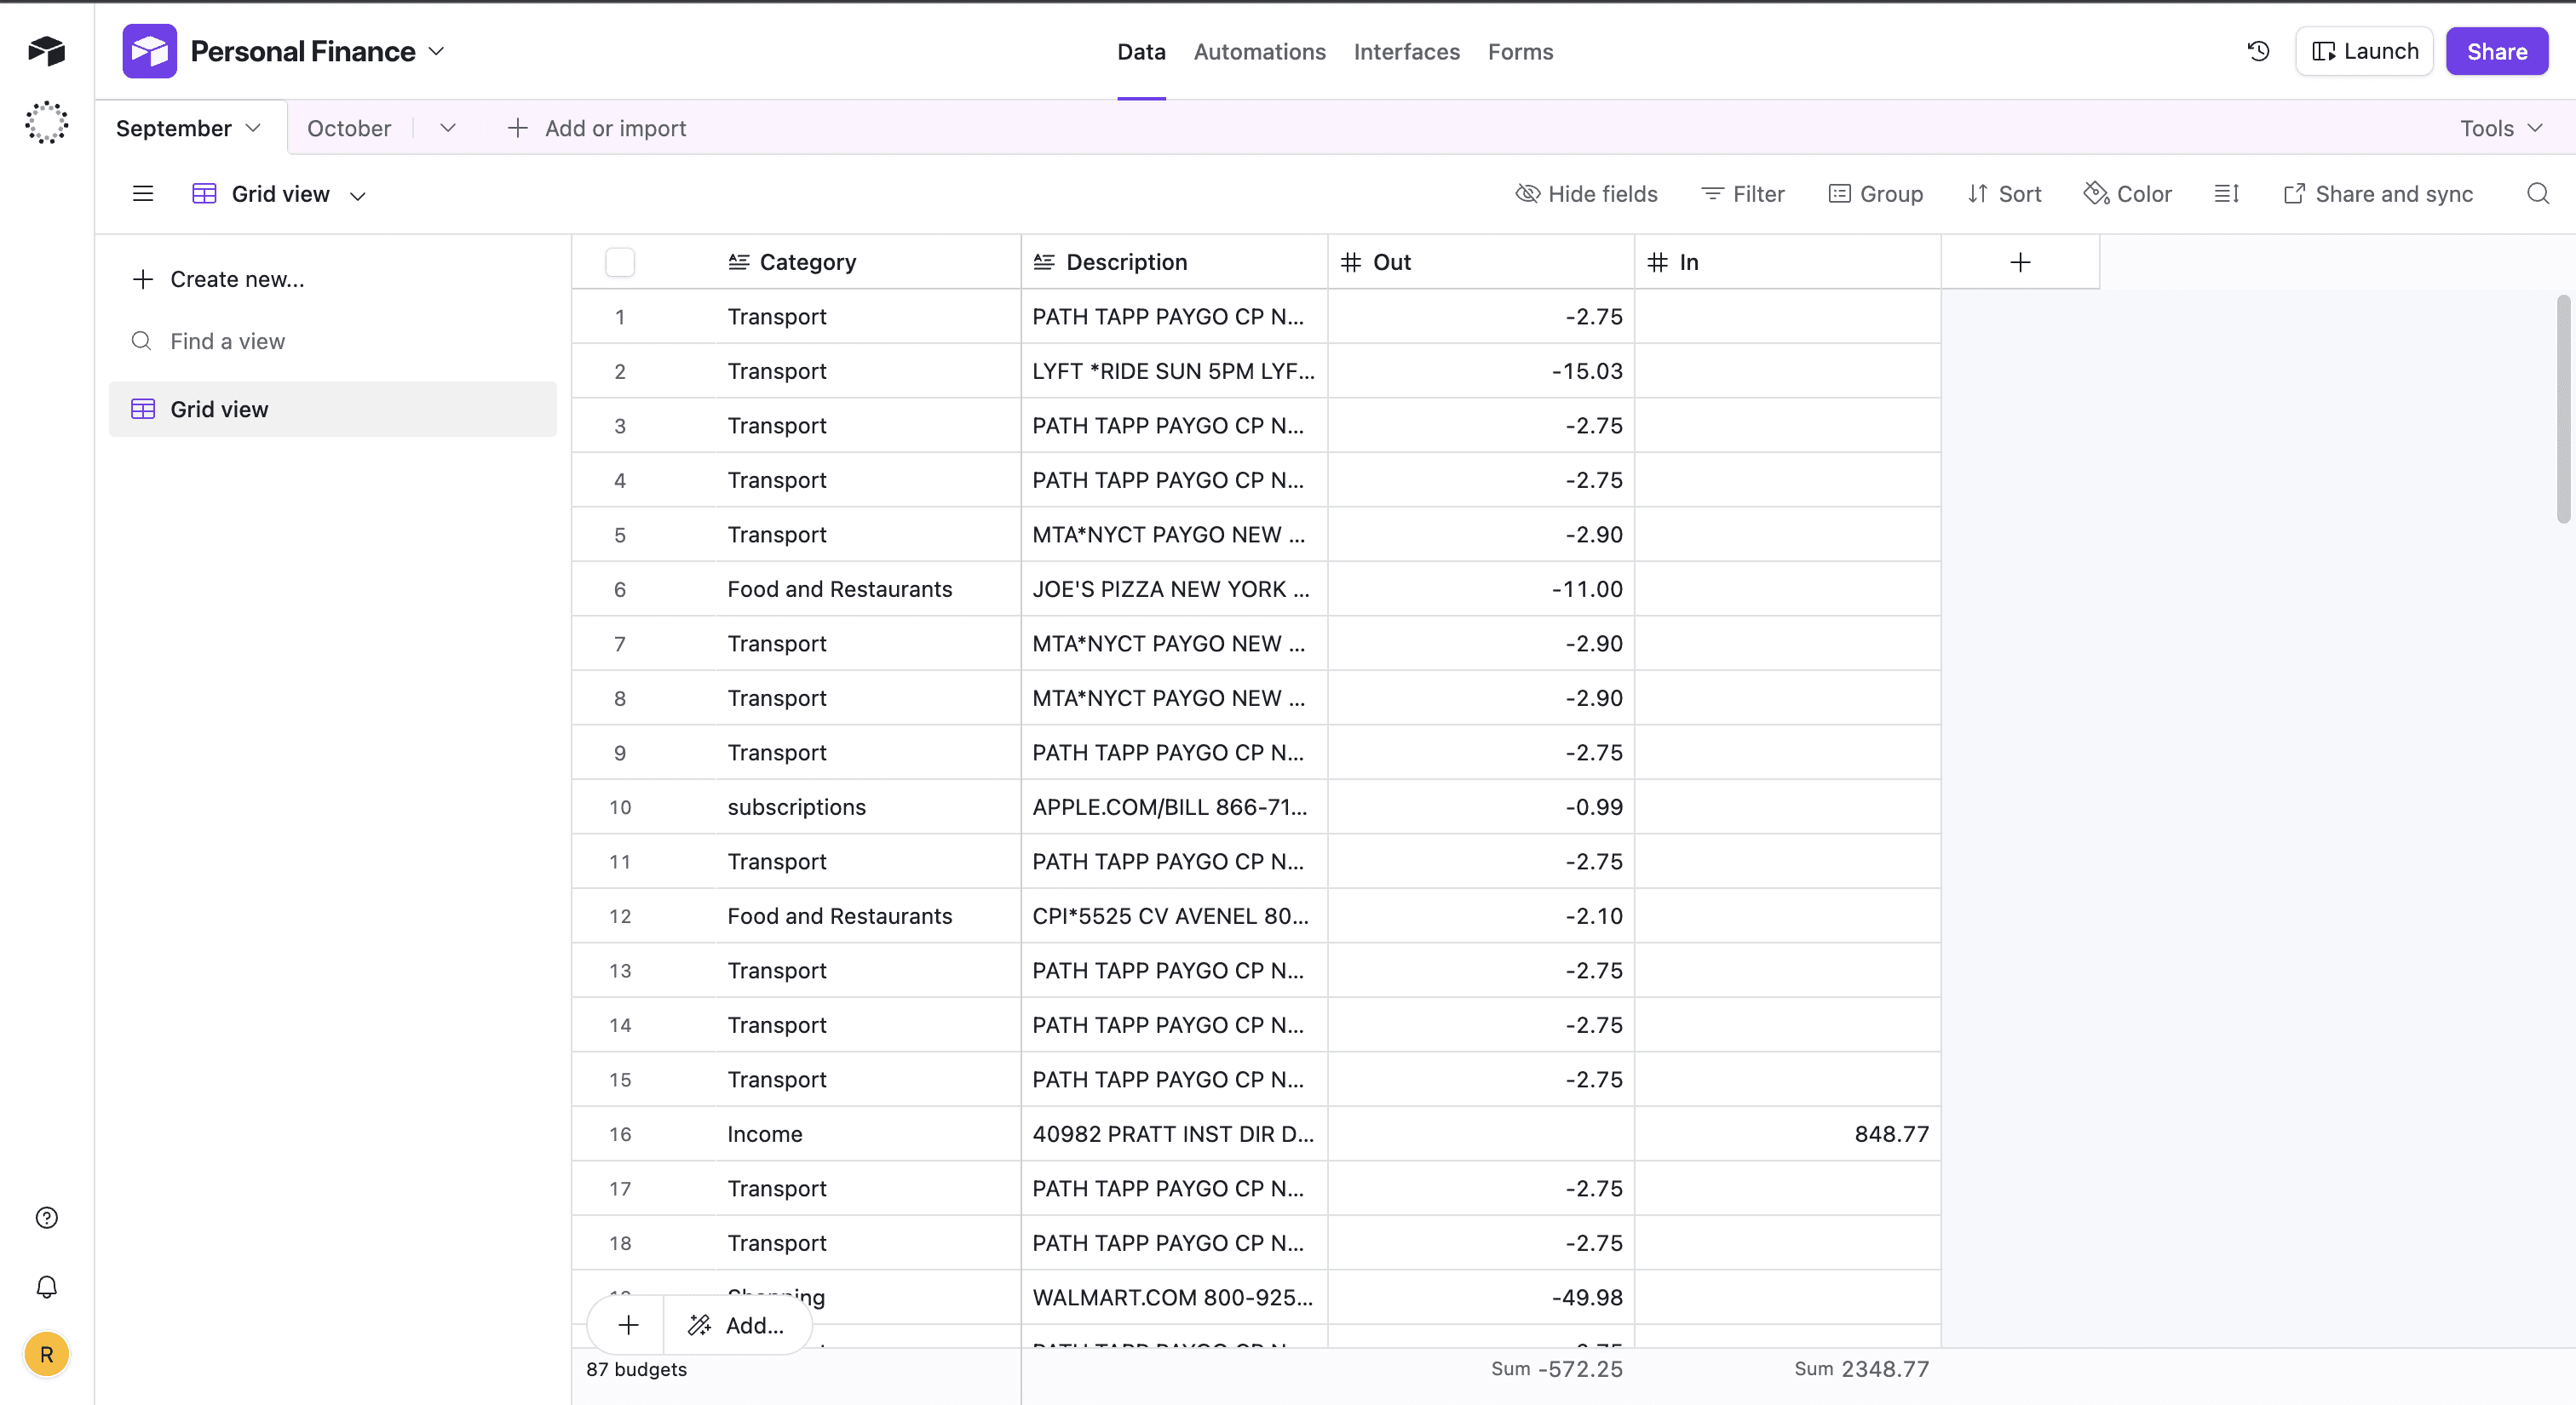Image resolution: width=2576 pixels, height=1405 pixels.
Task: Switch to the Automations tab
Action: (x=1259, y=51)
